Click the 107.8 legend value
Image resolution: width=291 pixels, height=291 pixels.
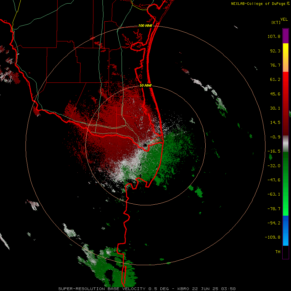pos(274,36)
